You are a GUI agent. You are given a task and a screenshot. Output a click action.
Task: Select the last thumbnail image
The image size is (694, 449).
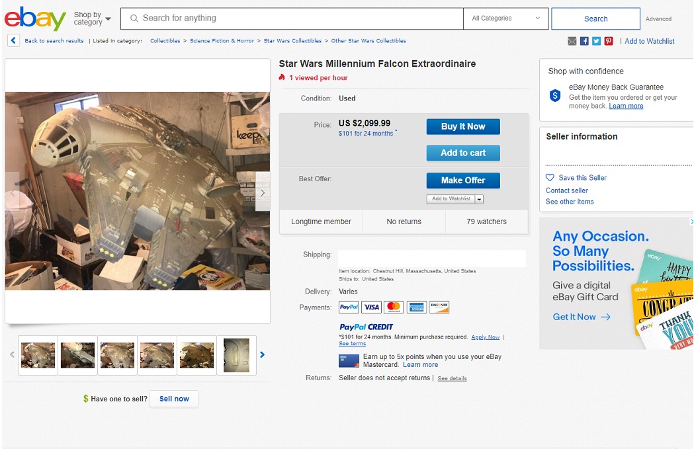coord(236,355)
